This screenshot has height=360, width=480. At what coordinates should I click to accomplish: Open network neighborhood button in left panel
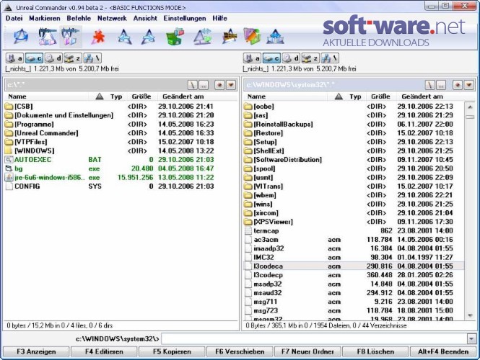click(x=92, y=58)
